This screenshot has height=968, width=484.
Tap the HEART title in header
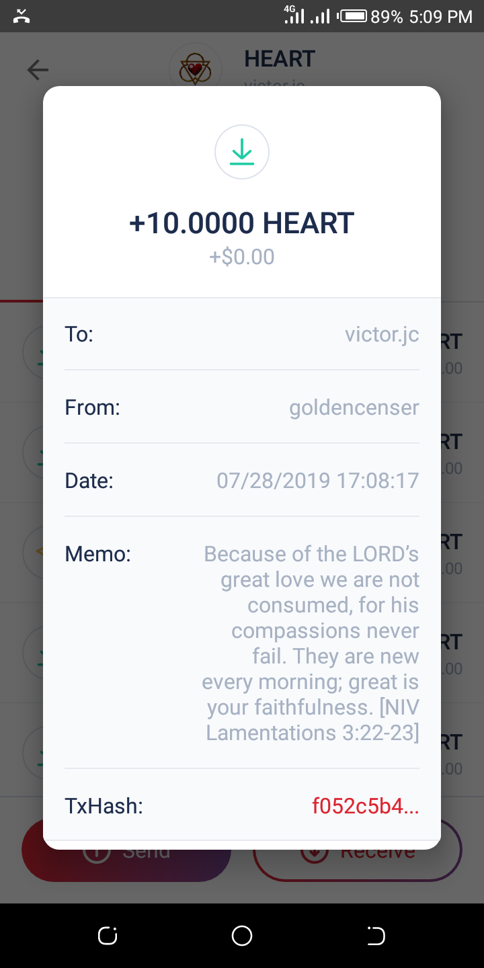tap(280, 59)
